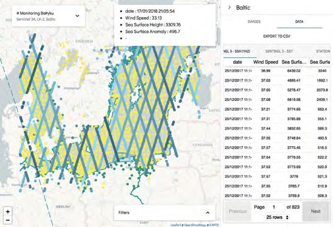
Task: Sort table by Wind Speed column
Action: coord(265,62)
